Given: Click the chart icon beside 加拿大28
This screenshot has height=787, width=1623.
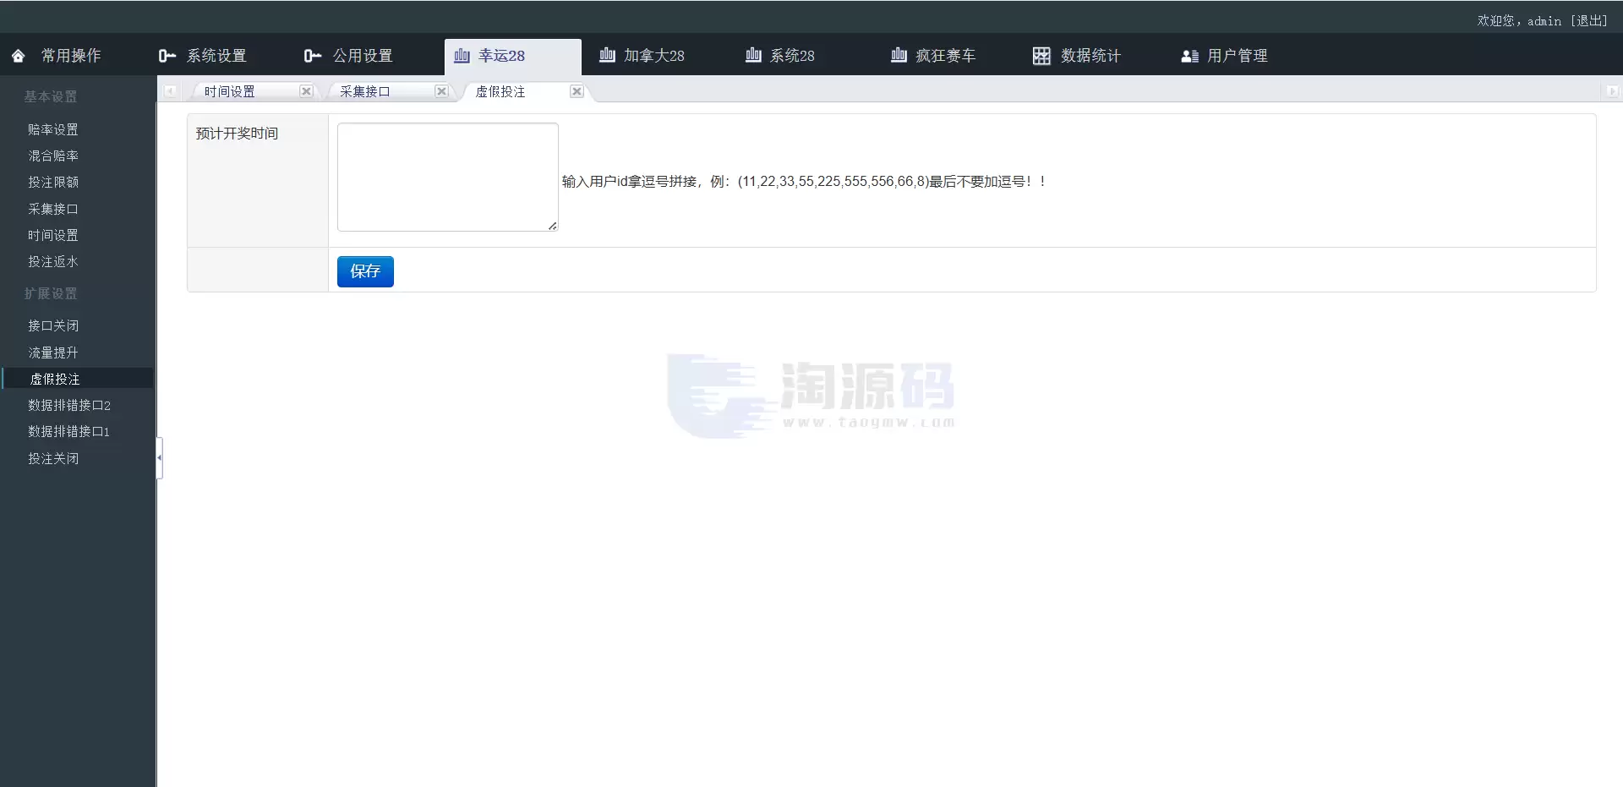Looking at the screenshot, I should (607, 55).
